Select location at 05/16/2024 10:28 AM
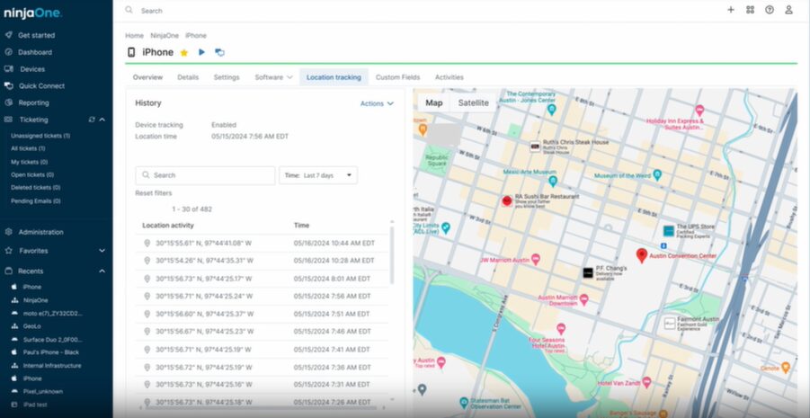The width and height of the screenshot is (810, 418). [x=263, y=261]
